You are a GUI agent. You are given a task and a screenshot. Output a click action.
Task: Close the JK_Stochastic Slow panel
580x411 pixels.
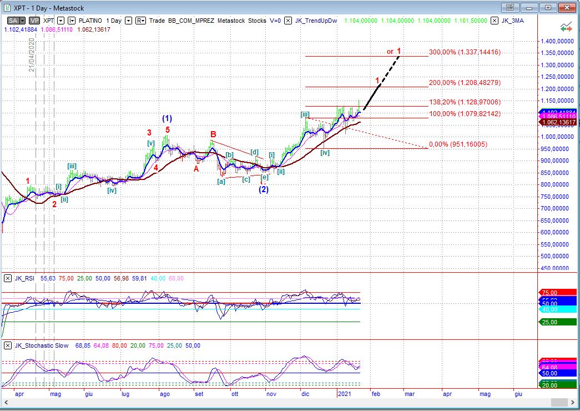coord(7,345)
